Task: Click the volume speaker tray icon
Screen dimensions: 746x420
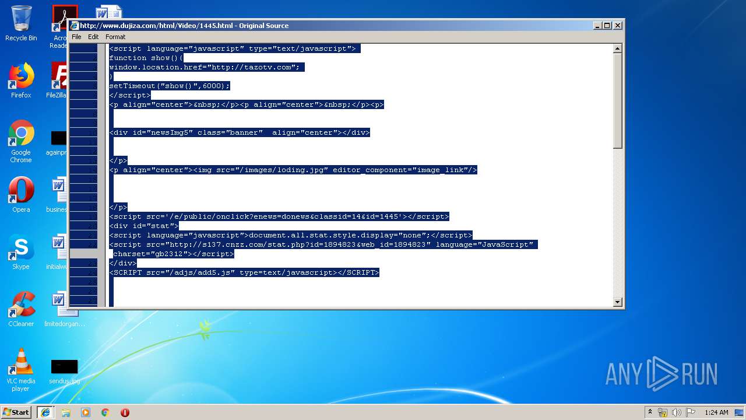Action: (x=677, y=412)
